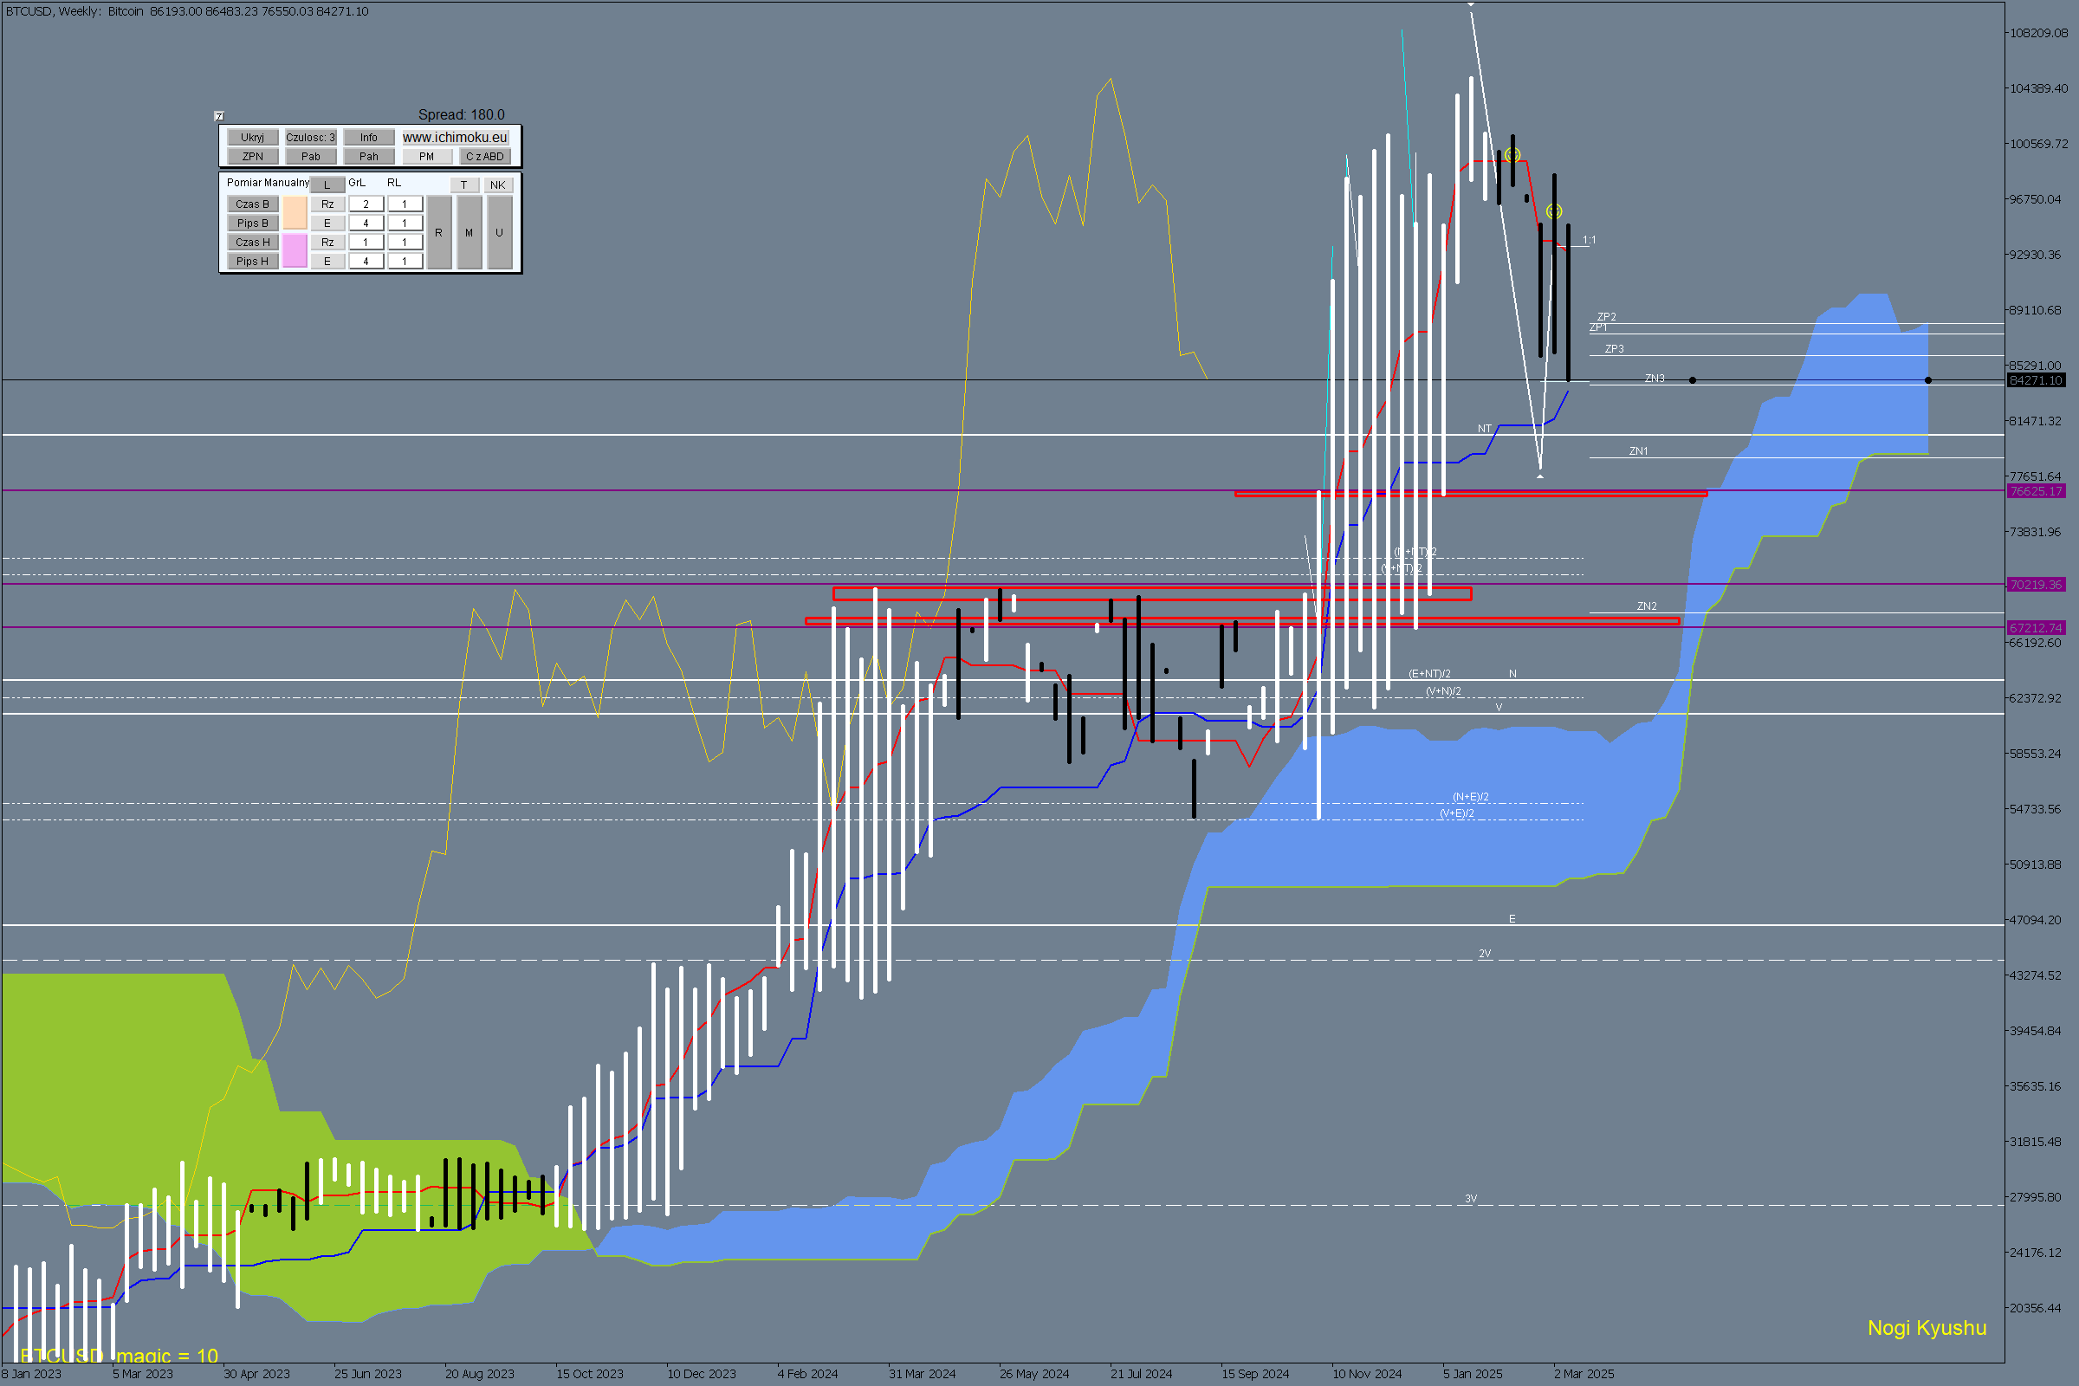Screen dimensions: 2079x1386
Task: Click the Spread: 180.0 label
Action: tap(462, 115)
